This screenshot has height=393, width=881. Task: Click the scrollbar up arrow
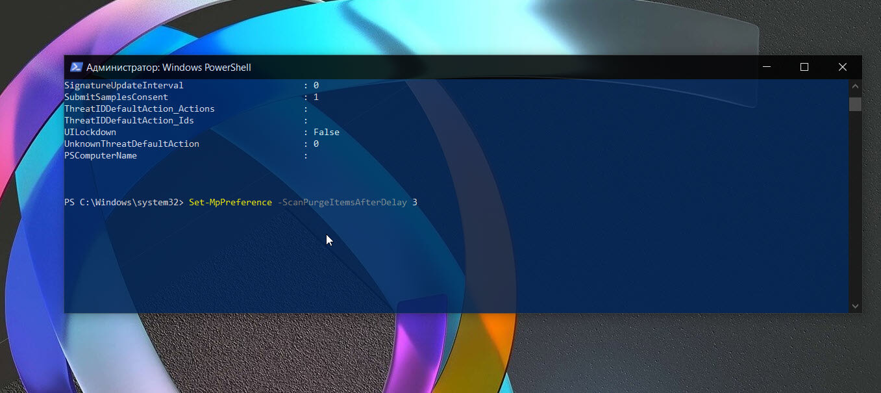[855, 86]
